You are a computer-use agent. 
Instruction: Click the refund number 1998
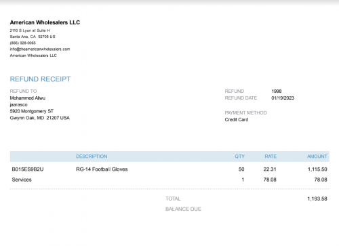[x=277, y=91]
